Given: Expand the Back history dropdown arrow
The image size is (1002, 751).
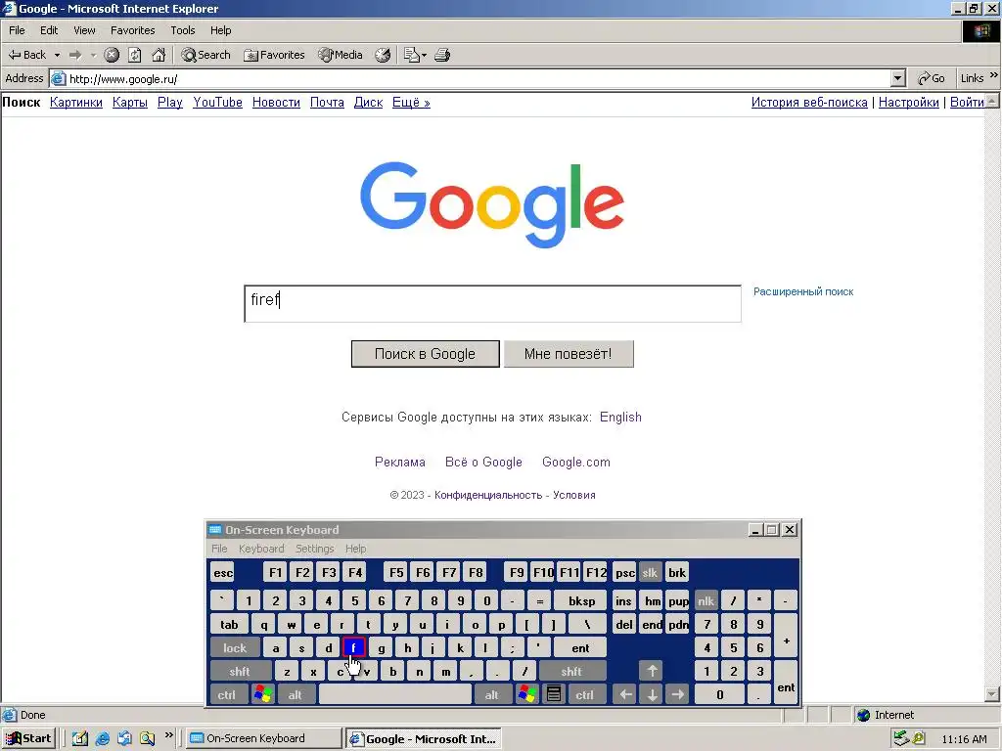Looking at the screenshot, I should [x=57, y=55].
